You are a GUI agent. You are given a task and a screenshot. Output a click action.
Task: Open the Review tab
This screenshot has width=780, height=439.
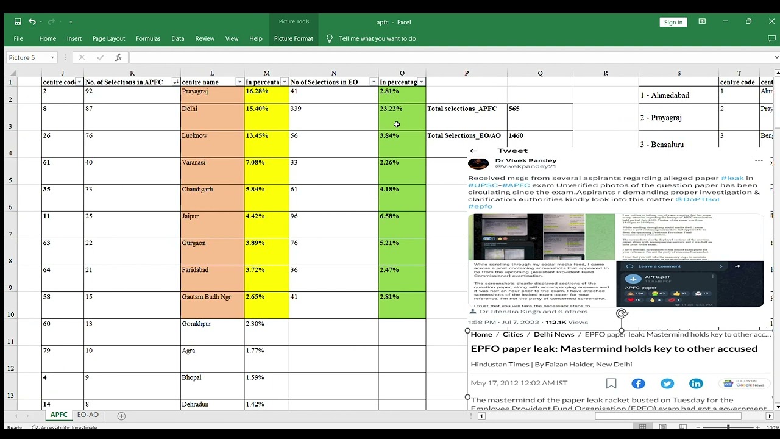pos(205,38)
